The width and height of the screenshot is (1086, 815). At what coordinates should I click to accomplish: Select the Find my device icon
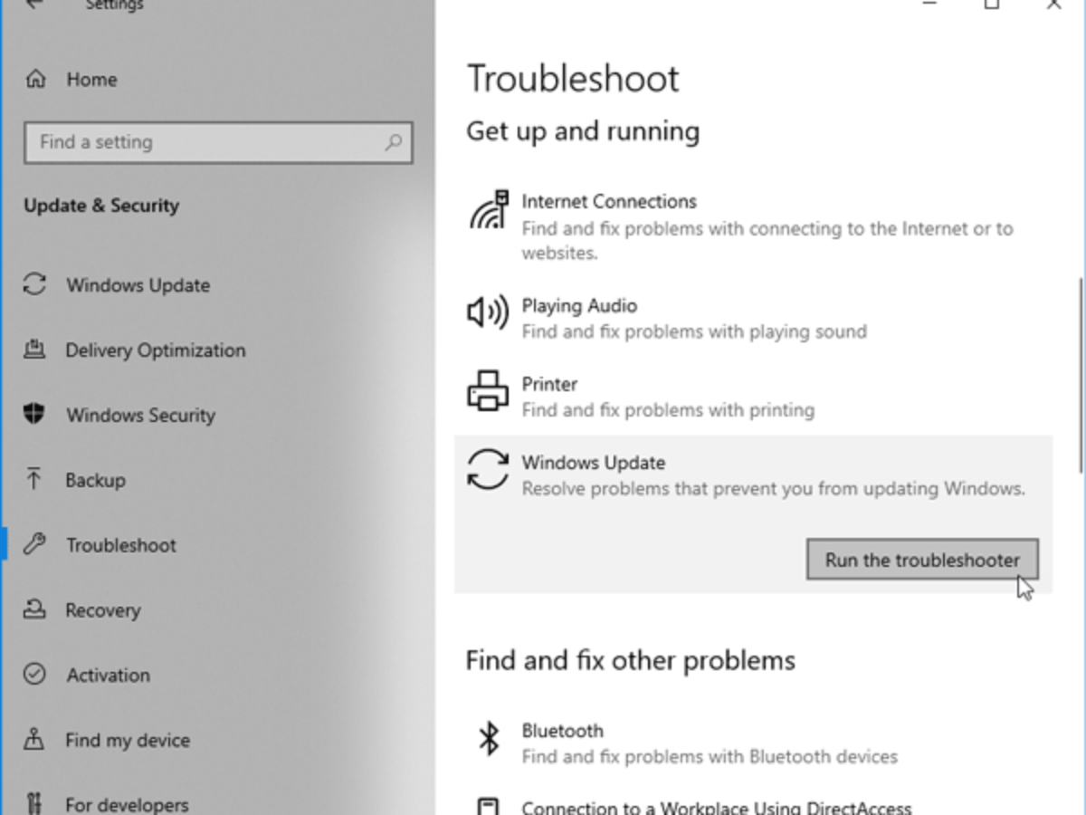[34, 740]
